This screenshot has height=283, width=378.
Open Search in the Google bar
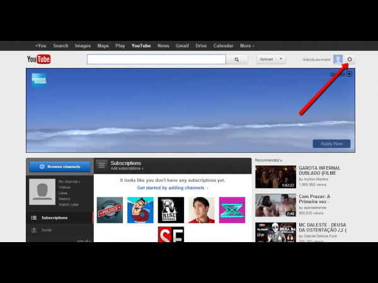coord(60,46)
